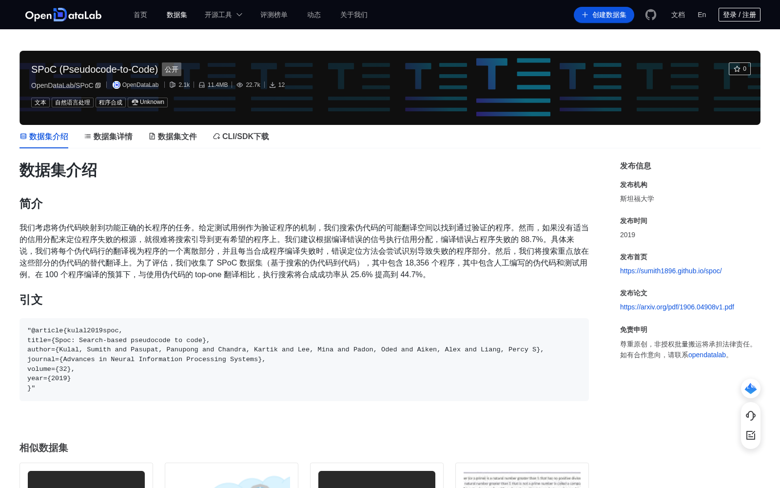Image resolution: width=780 pixels, height=488 pixels.
Task: Open the GitHub icon link
Action: 651,15
